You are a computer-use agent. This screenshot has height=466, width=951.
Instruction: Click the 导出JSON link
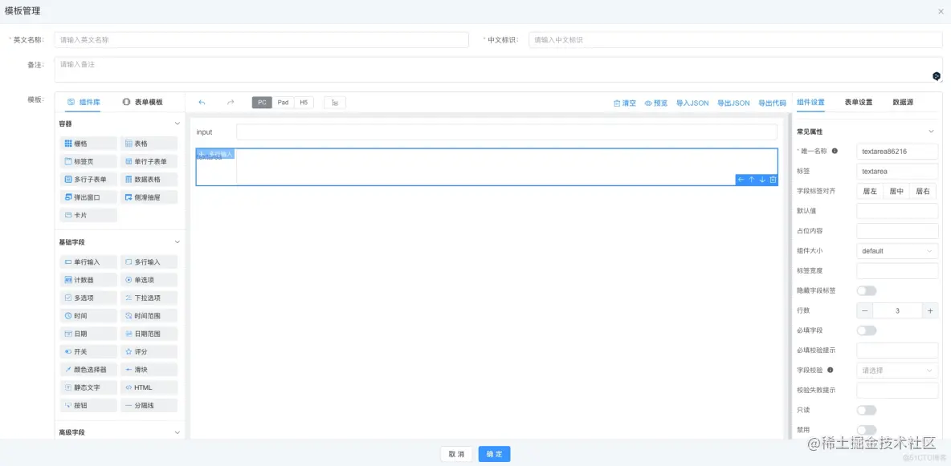[733, 103]
